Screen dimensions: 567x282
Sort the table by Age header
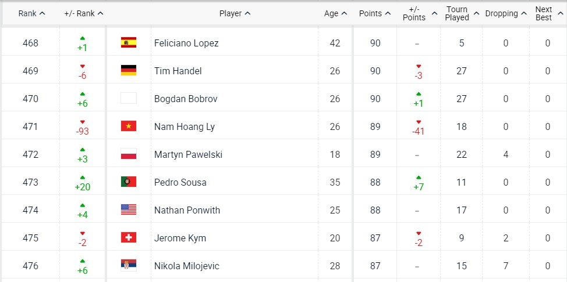click(335, 13)
